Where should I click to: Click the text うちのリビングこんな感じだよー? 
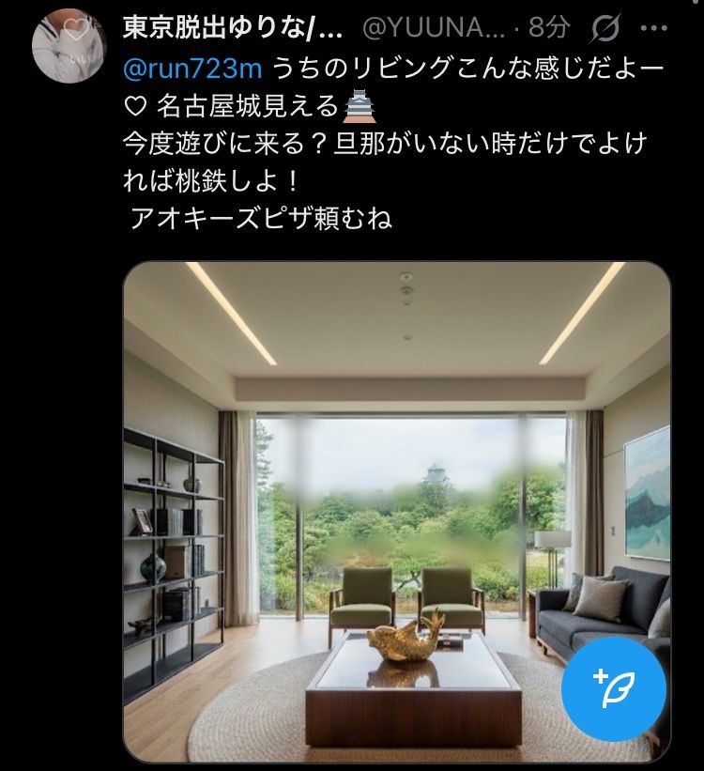click(x=467, y=69)
